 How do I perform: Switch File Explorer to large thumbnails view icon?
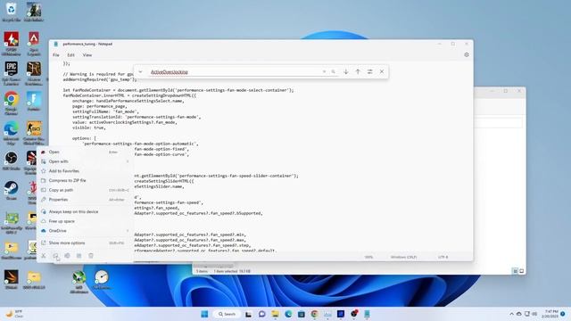tap(521, 271)
